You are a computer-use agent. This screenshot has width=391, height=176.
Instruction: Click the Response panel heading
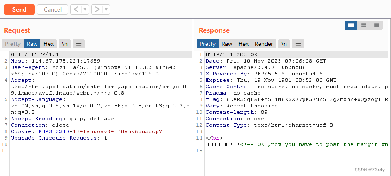click(214, 30)
